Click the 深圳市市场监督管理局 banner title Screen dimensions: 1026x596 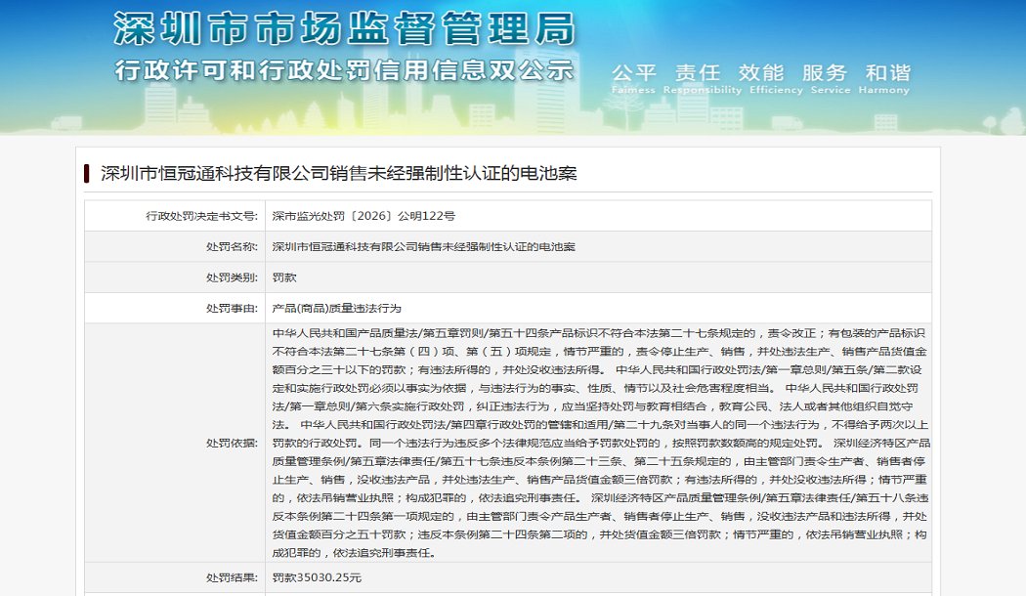(344, 28)
